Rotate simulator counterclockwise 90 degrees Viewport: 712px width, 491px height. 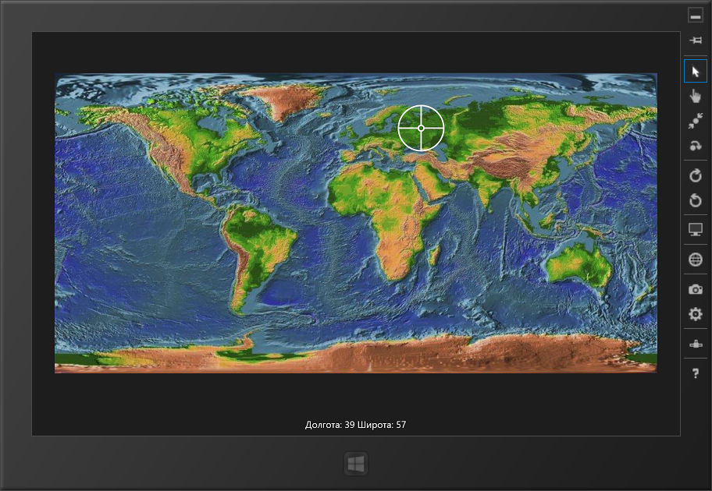(695, 200)
